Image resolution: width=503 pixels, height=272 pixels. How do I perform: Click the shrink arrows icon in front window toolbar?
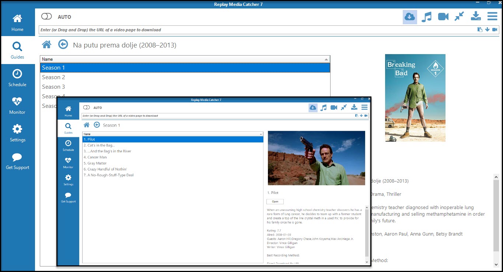(x=344, y=107)
